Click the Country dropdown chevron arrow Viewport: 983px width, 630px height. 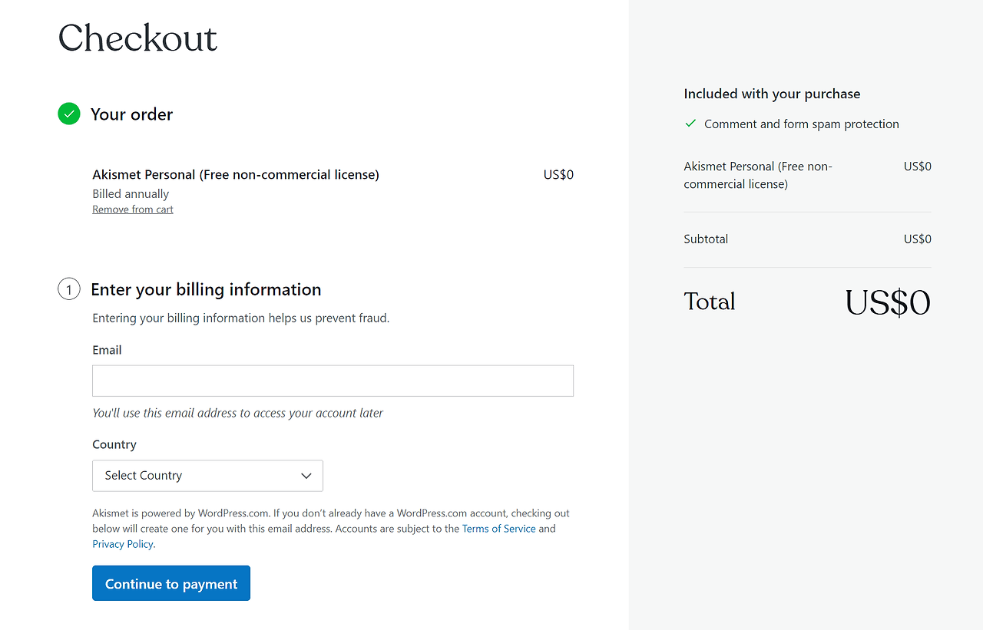(x=306, y=476)
